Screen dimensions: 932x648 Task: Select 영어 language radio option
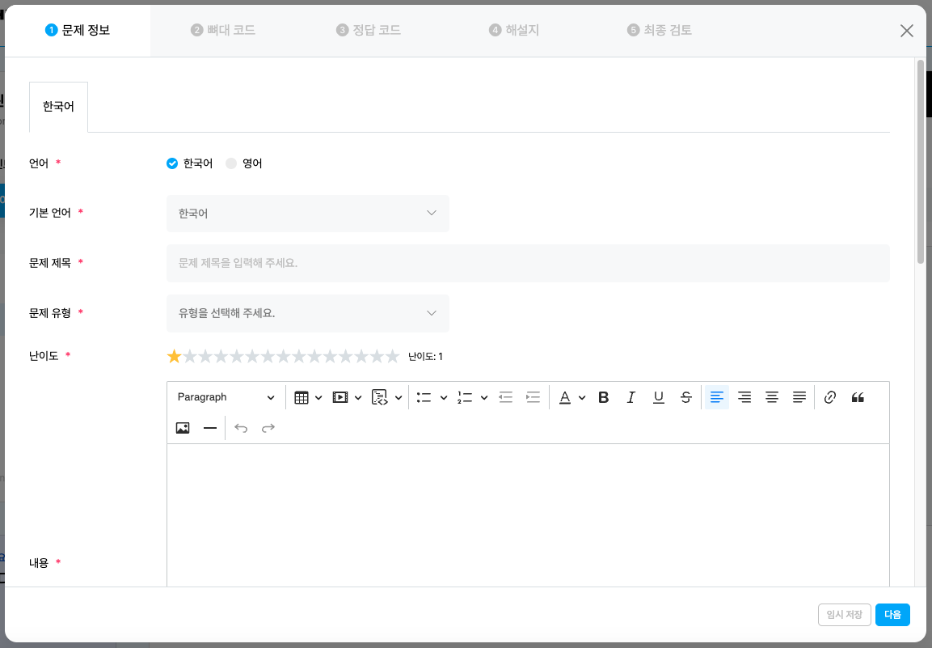[231, 163]
